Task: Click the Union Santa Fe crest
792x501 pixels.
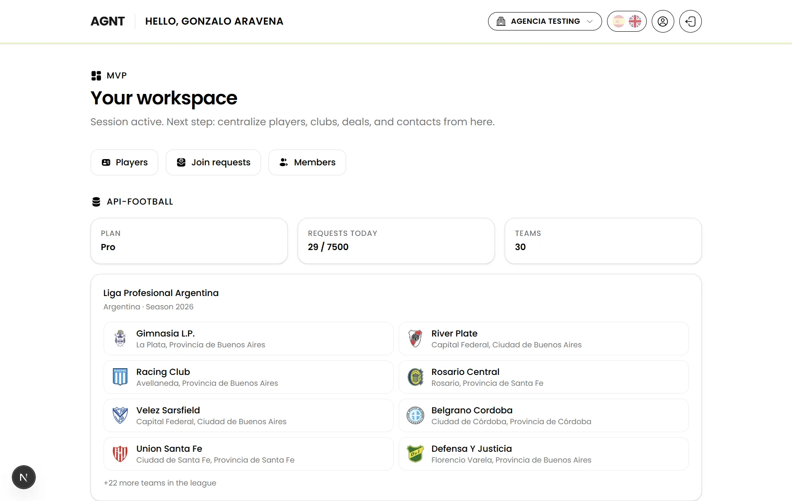Action: [120, 454]
